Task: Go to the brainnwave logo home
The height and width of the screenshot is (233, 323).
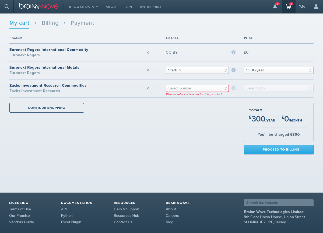Action: [x=39, y=6]
